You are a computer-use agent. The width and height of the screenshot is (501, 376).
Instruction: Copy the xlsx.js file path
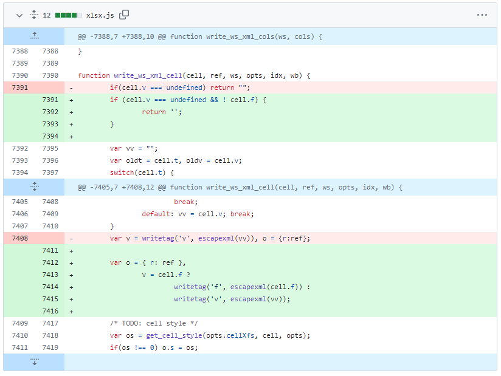(x=124, y=15)
